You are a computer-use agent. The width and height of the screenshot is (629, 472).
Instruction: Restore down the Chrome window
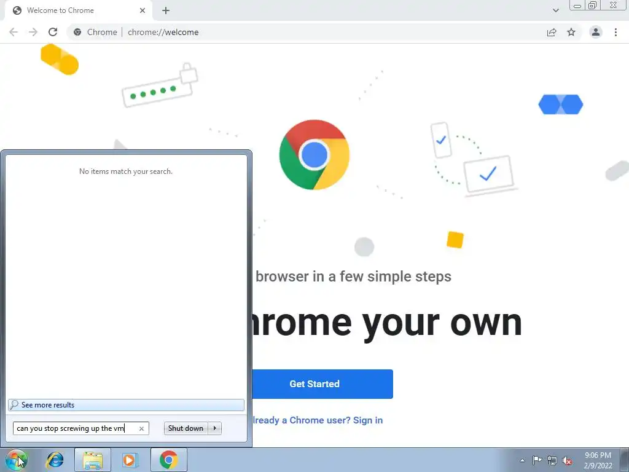(x=592, y=6)
